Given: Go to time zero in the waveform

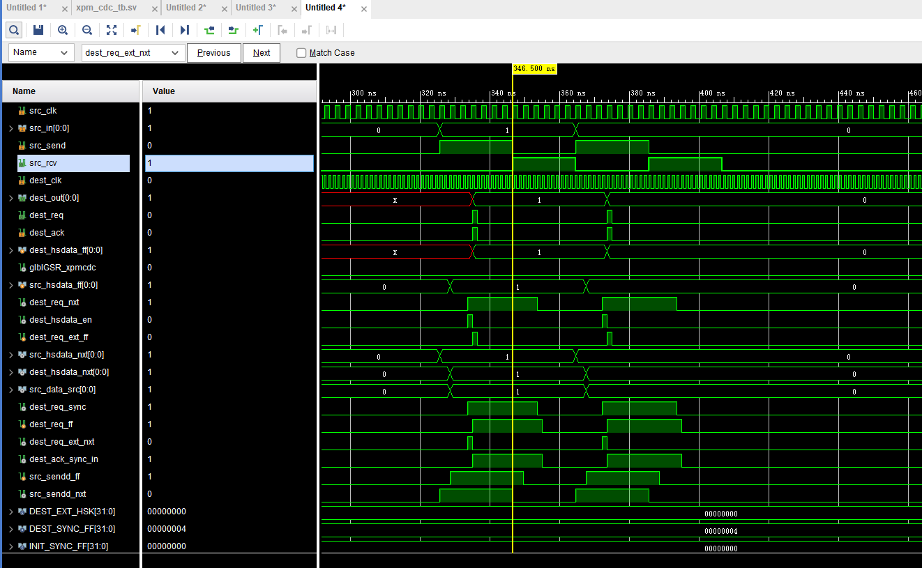Looking at the screenshot, I should click(160, 30).
